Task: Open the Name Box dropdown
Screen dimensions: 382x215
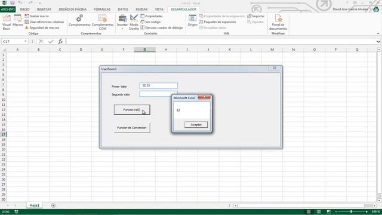Action: click(x=26, y=41)
